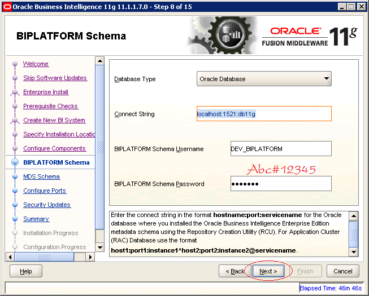Click the BIPLATFORM Schema Password field
Image resolution: width=369 pixels, height=296 pixels.
click(x=281, y=184)
